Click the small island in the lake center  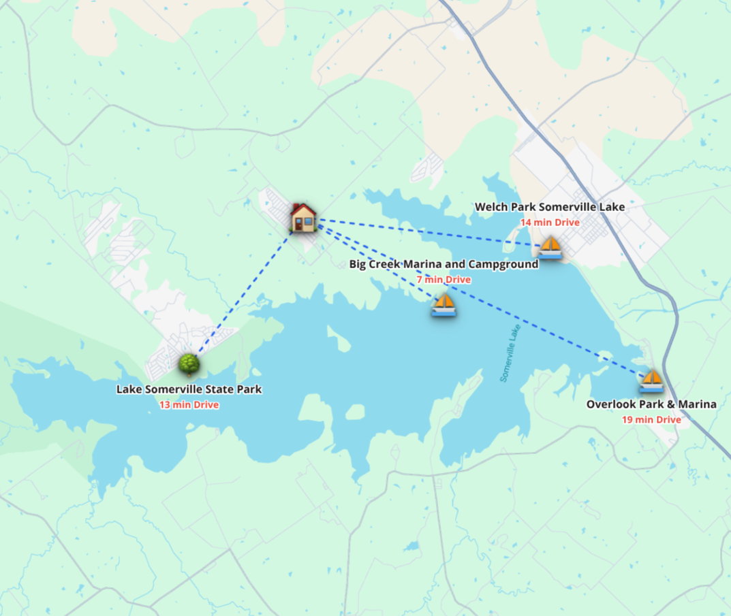point(339,339)
